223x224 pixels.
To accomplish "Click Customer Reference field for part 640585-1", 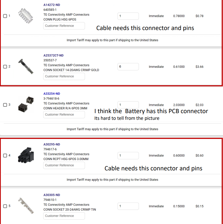I will (64, 26).
